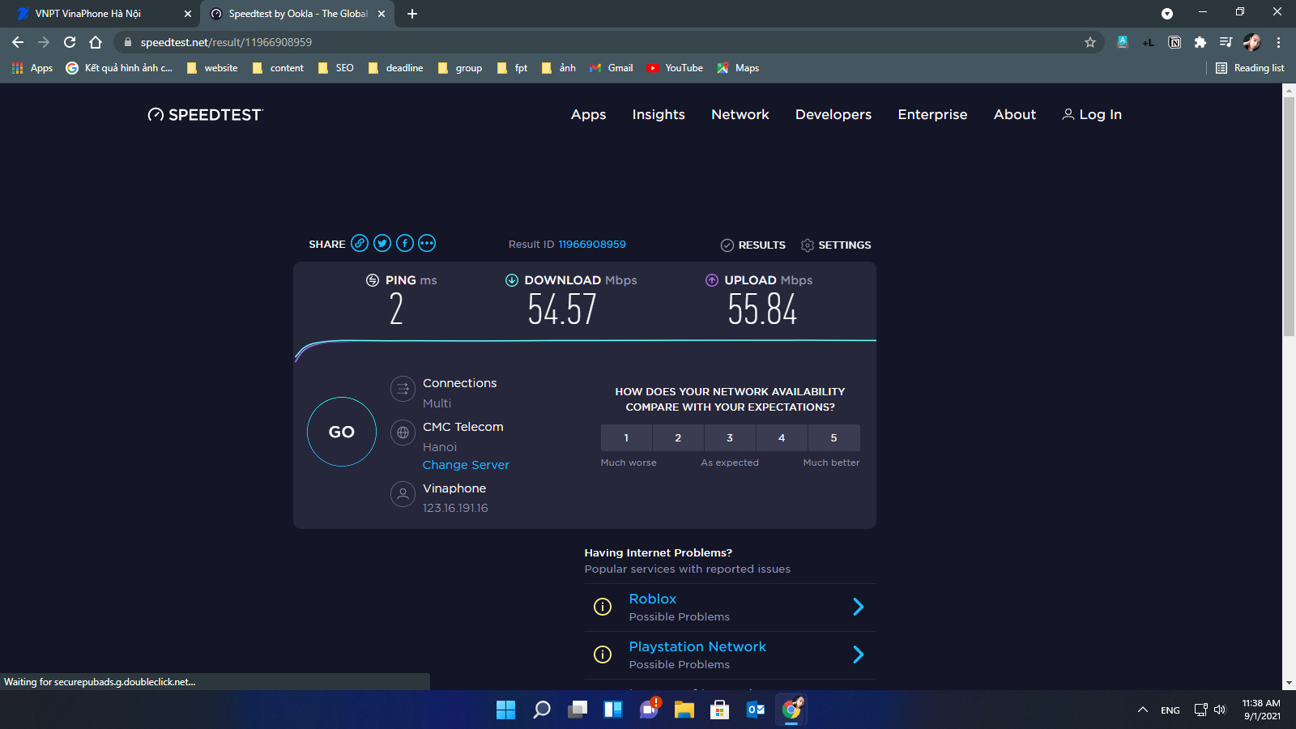
Task: Expand the Roblox problems chevron
Action: (859, 607)
